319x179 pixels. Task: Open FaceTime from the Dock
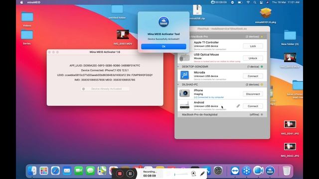pyautogui.click(x=79, y=171)
